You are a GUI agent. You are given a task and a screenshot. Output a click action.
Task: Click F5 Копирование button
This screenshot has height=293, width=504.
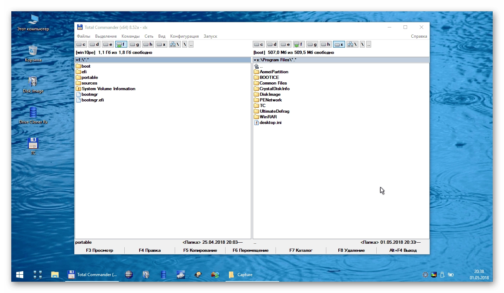click(200, 250)
